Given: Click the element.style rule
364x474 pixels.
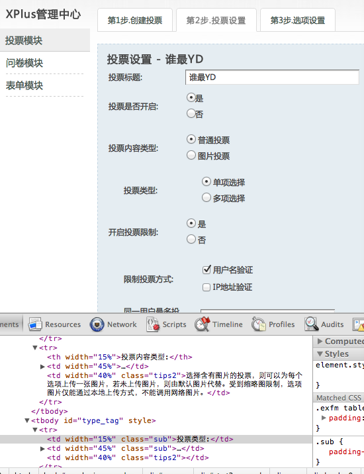Looking at the screenshot, I should pyautogui.click(x=340, y=365).
